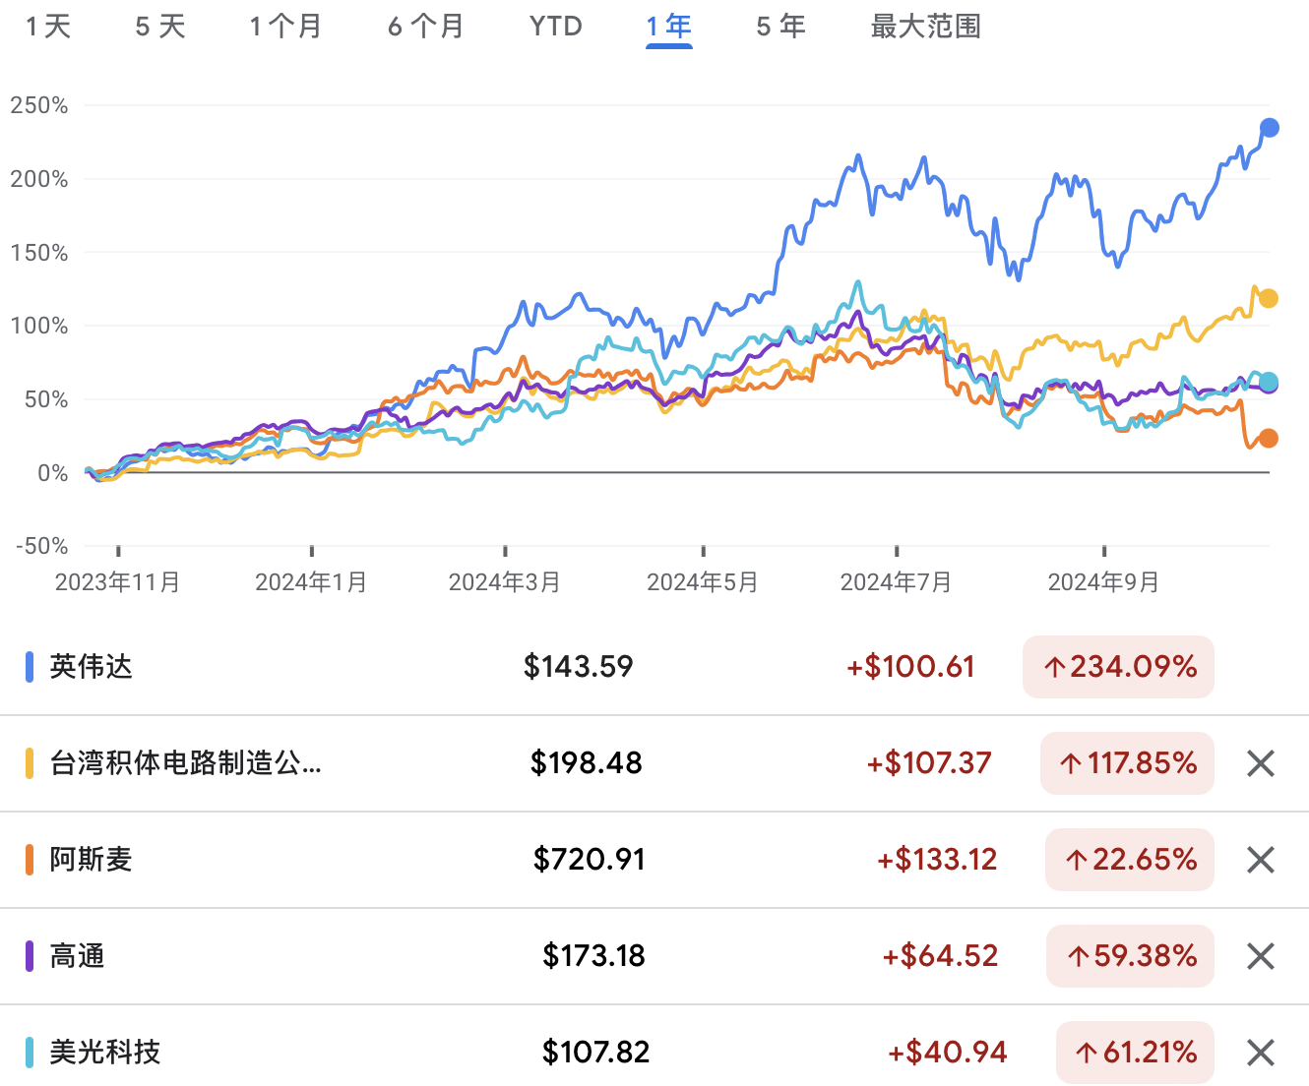Remove 美光科技 from comparison
The width and height of the screenshot is (1309, 1086).
click(x=1261, y=1053)
